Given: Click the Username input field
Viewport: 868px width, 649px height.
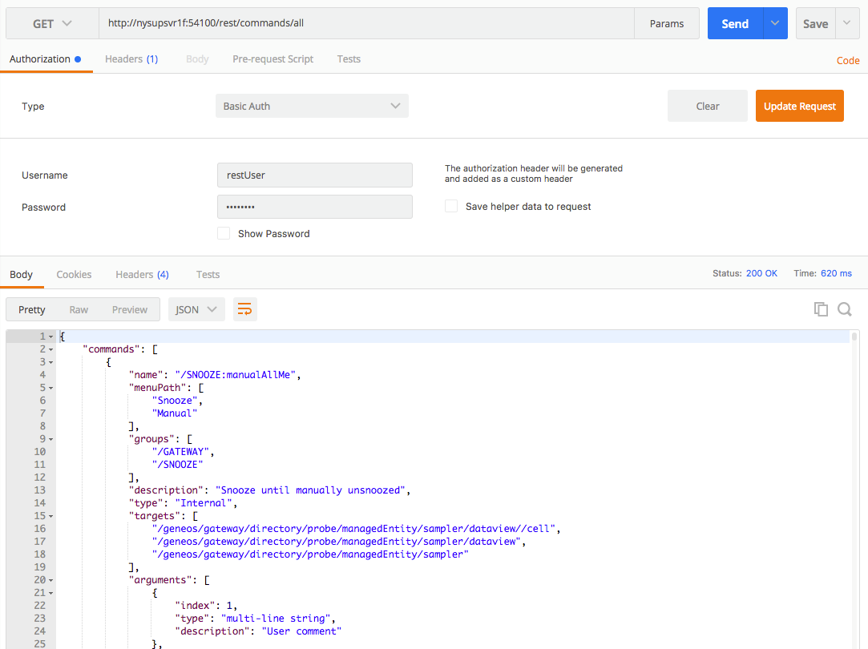Looking at the screenshot, I should click(314, 175).
